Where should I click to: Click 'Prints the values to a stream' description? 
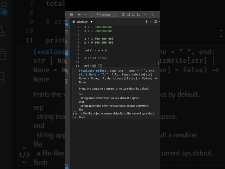[114, 89]
